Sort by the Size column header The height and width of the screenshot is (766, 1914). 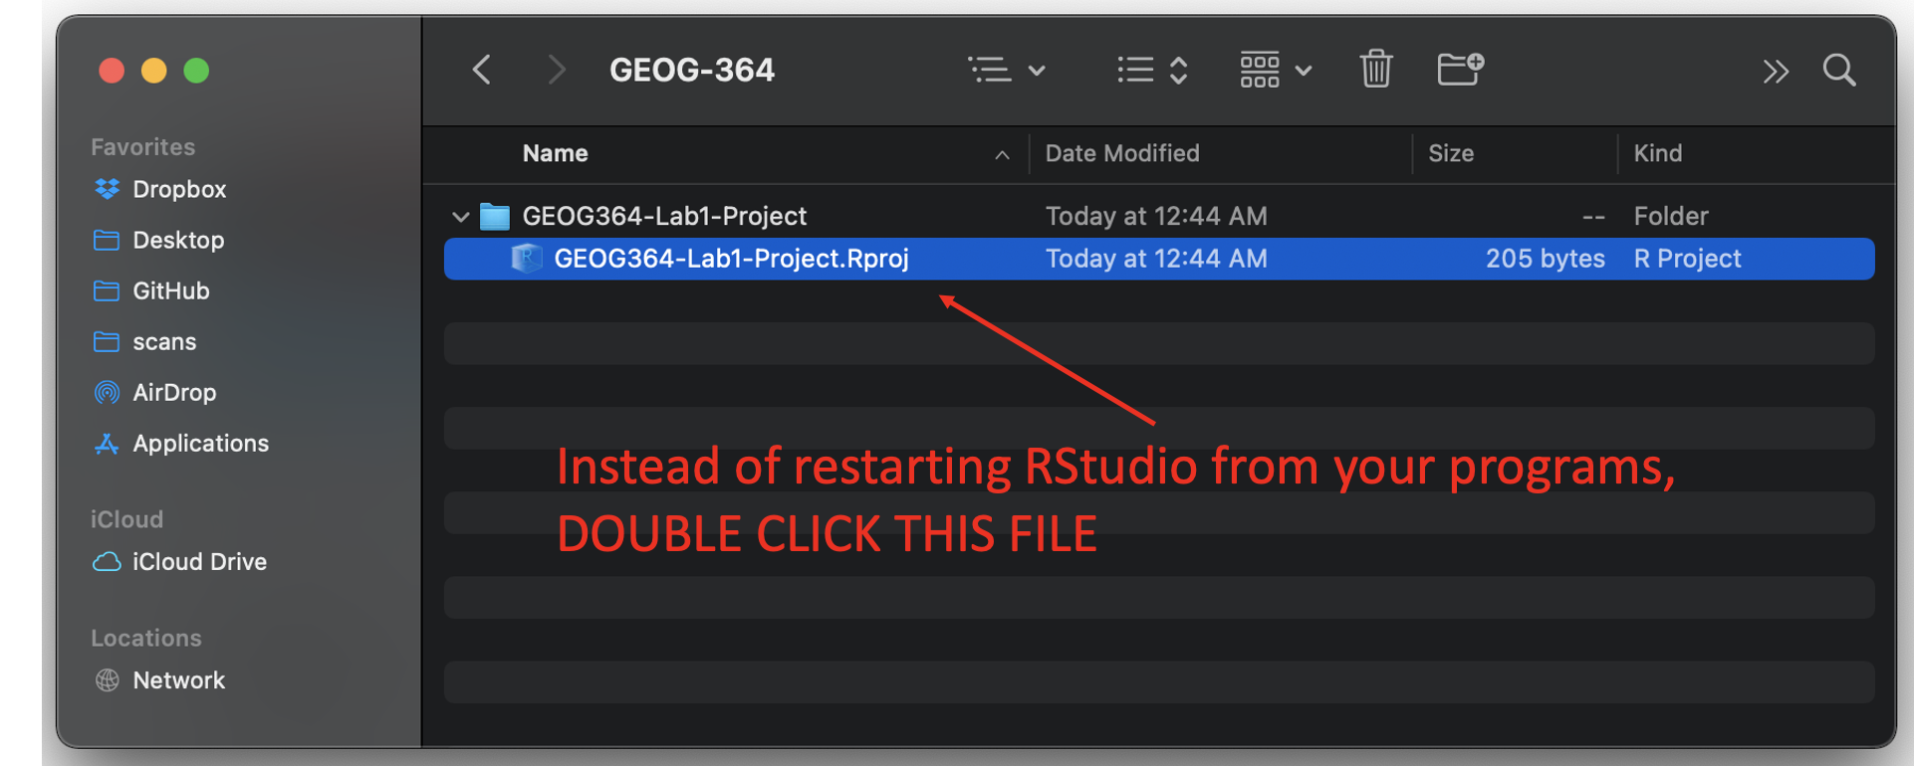tap(1450, 153)
